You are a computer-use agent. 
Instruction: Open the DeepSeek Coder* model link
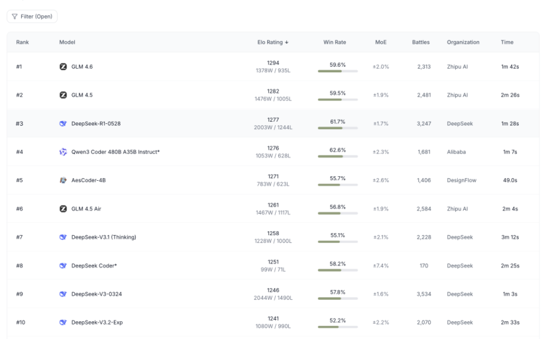[x=94, y=266]
